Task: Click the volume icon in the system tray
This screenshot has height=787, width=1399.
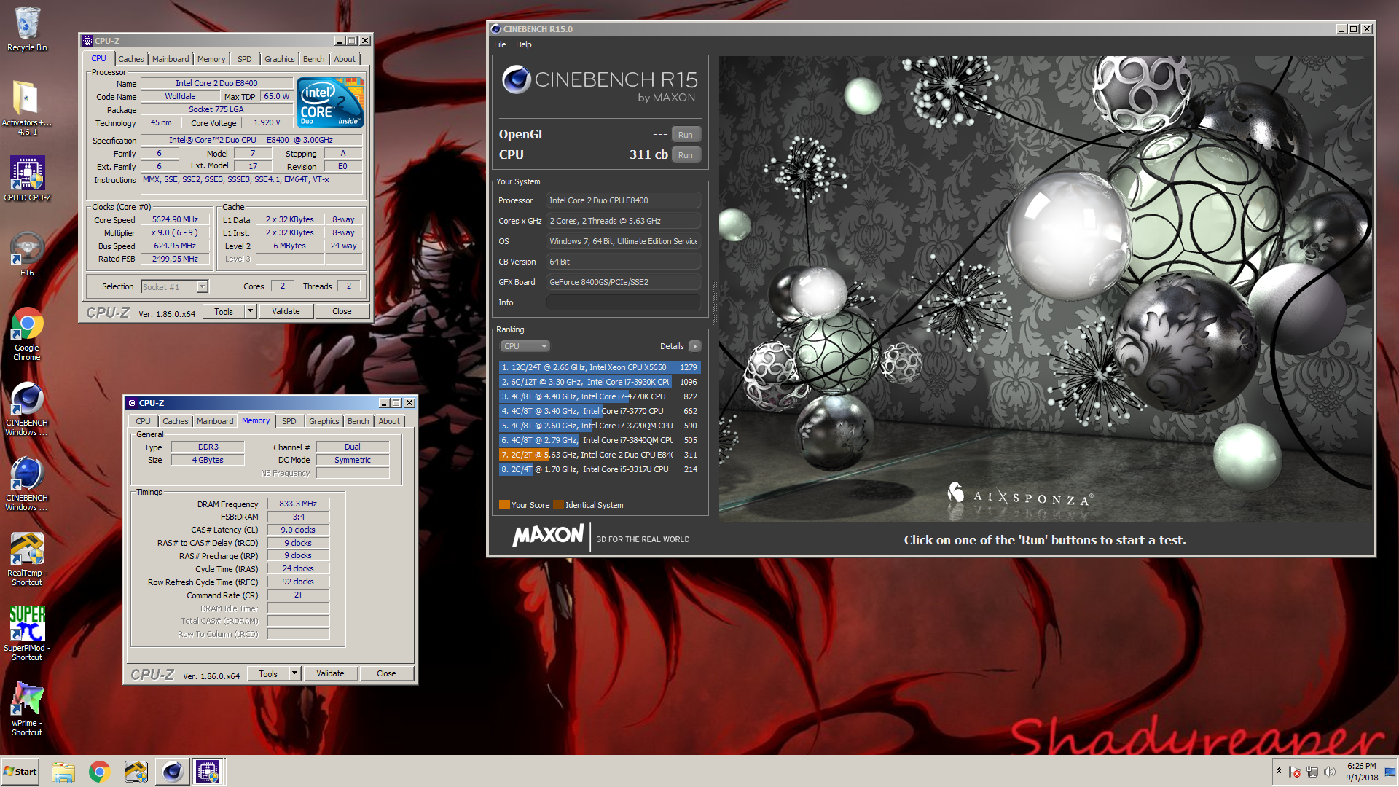Action: tap(1330, 772)
